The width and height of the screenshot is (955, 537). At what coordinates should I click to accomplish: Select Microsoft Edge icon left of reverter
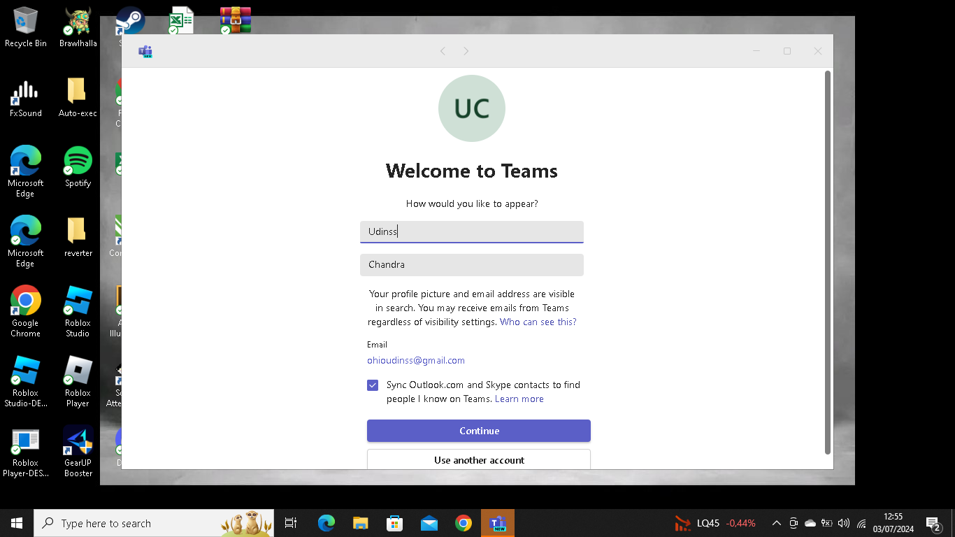[26, 241]
